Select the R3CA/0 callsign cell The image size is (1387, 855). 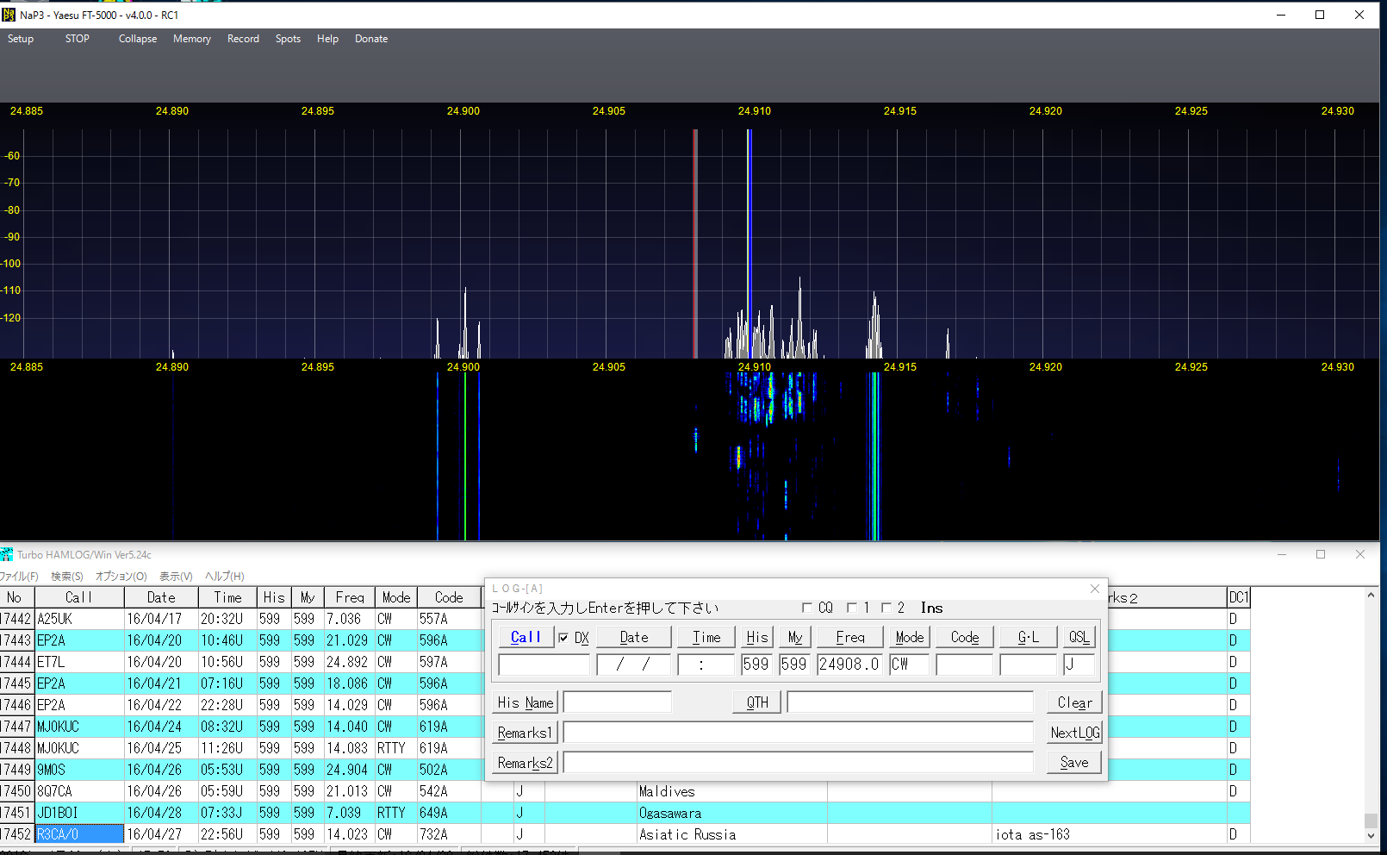pos(79,834)
